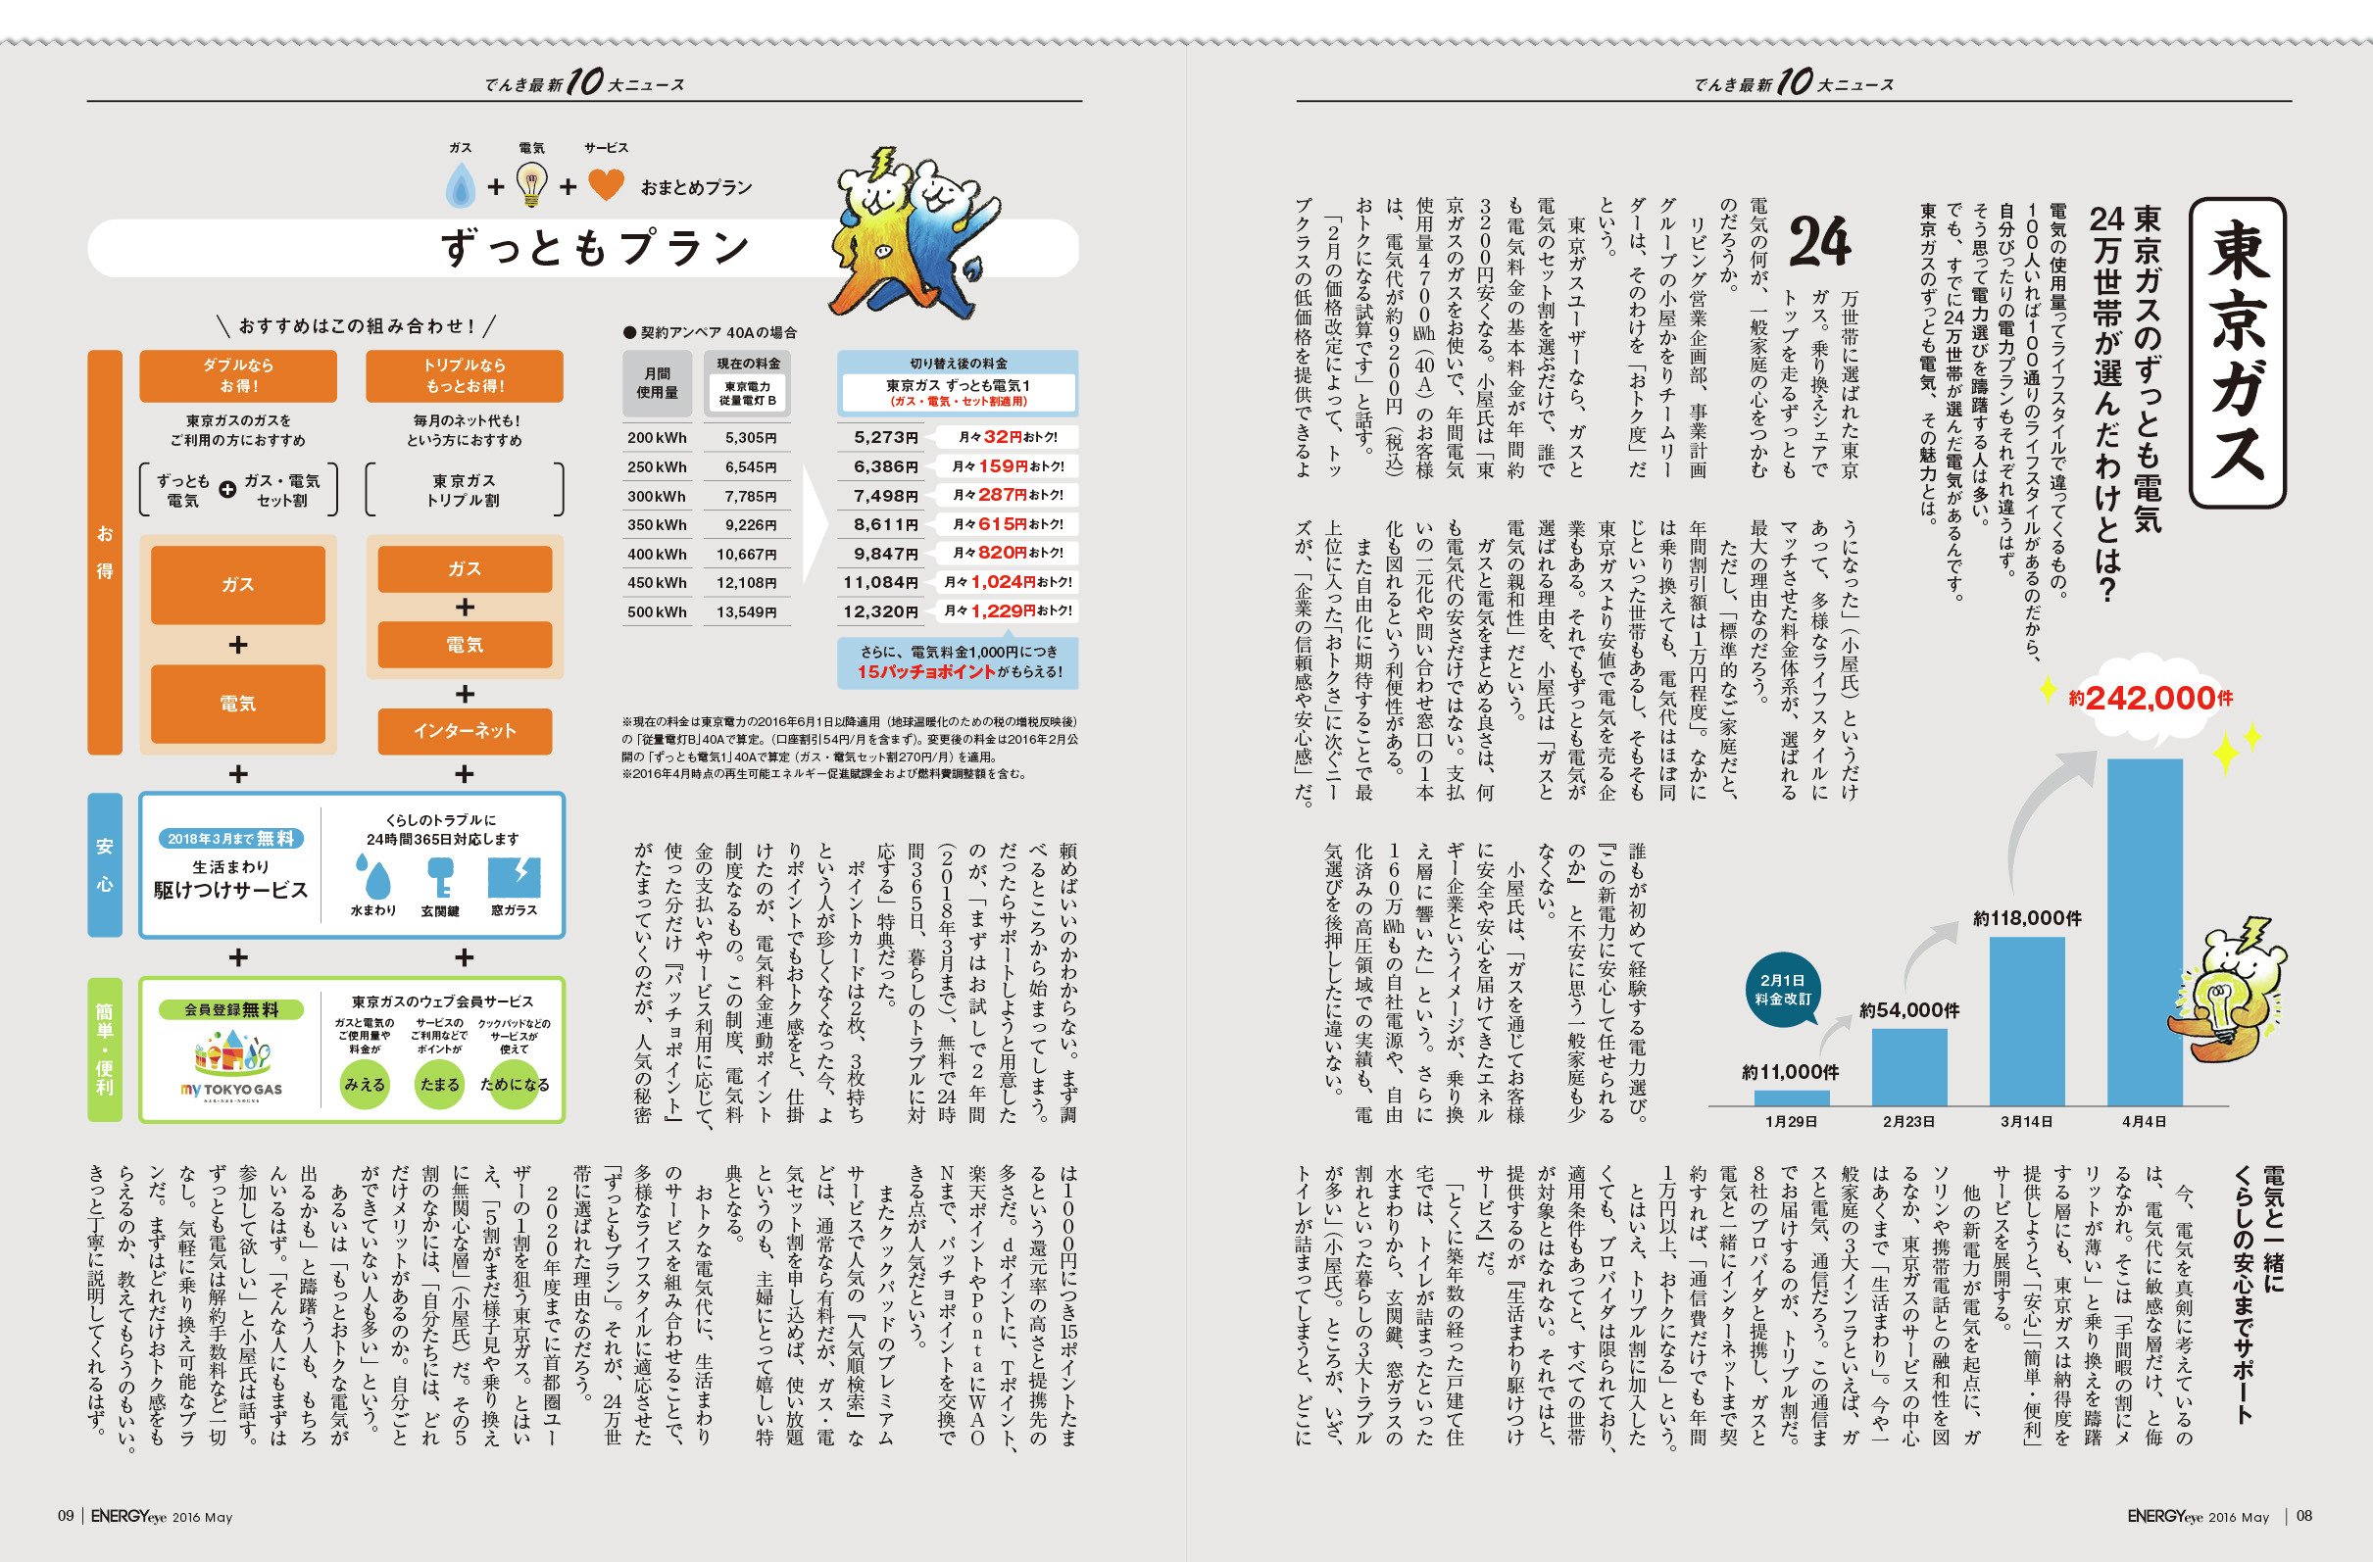Click the インターネット orange box
This screenshot has height=1562, width=2373.
tap(465, 731)
